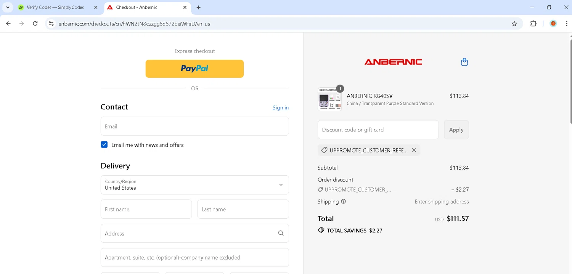Close the Checkout - Anbernic tab
The image size is (572, 274).
point(185,7)
